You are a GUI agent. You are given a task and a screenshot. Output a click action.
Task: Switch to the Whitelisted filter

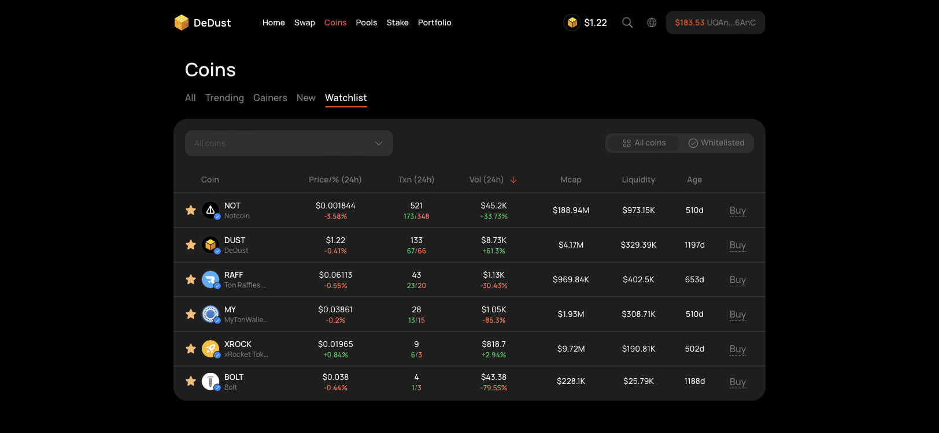click(x=716, y=143)
